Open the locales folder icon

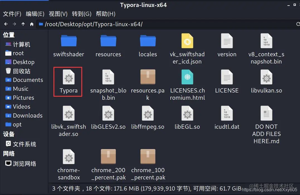pos(148,41)
